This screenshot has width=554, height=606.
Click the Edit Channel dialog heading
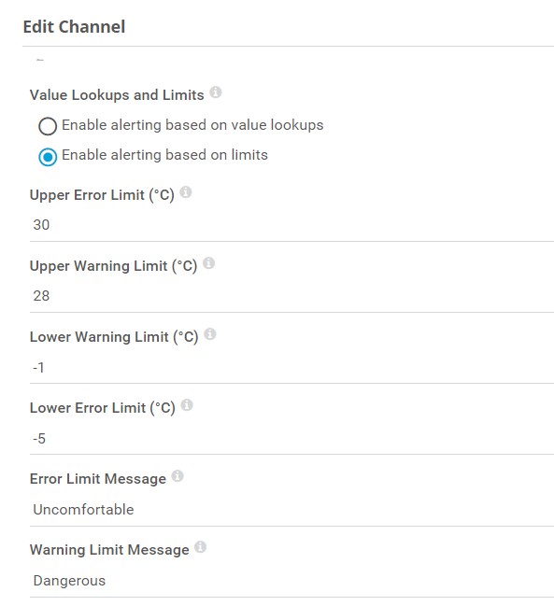click(x=74, y=27)
